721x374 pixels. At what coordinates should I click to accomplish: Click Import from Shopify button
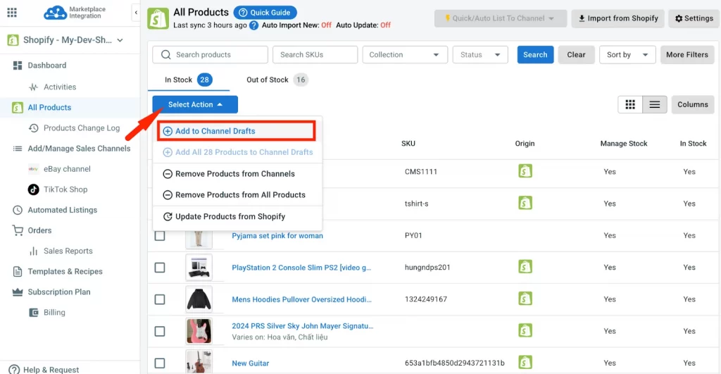point(618,18)
